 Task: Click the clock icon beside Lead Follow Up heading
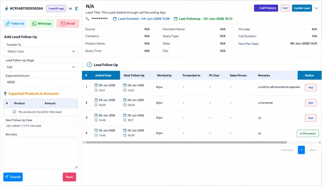(x=89, y=65)
